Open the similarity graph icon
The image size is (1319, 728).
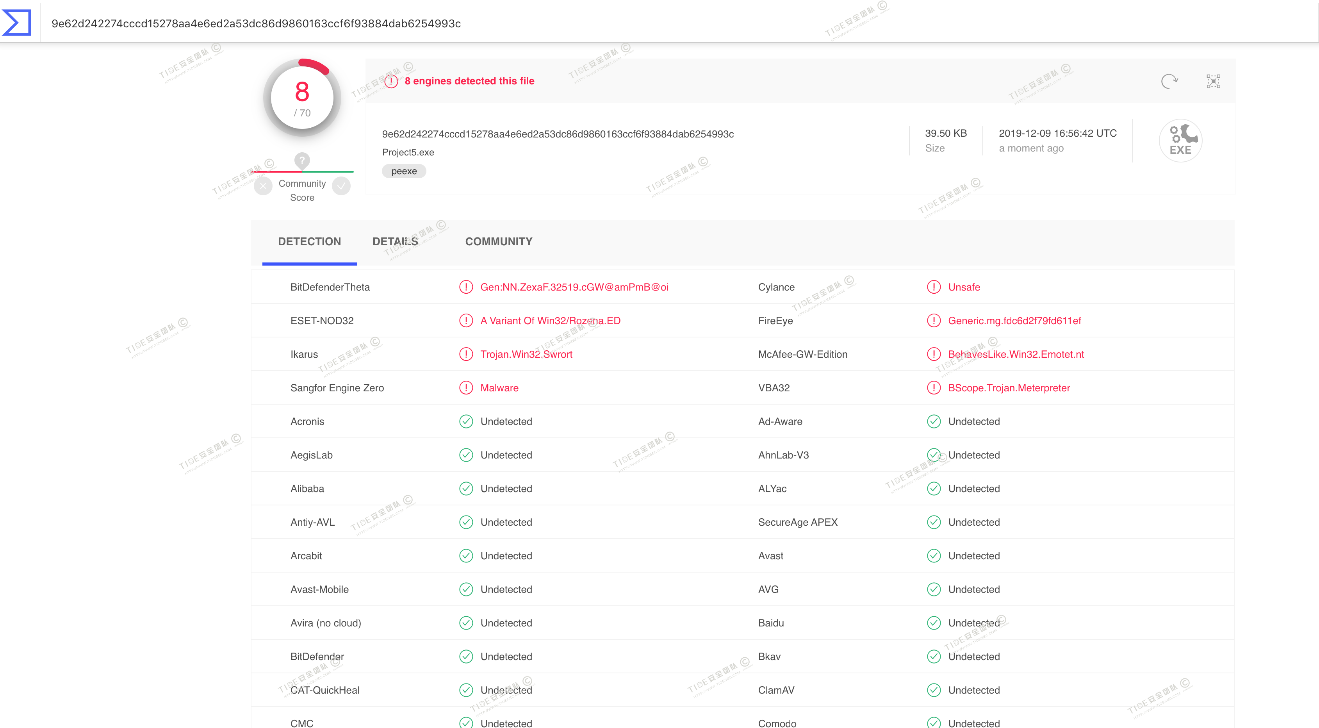click(1213, 81)
